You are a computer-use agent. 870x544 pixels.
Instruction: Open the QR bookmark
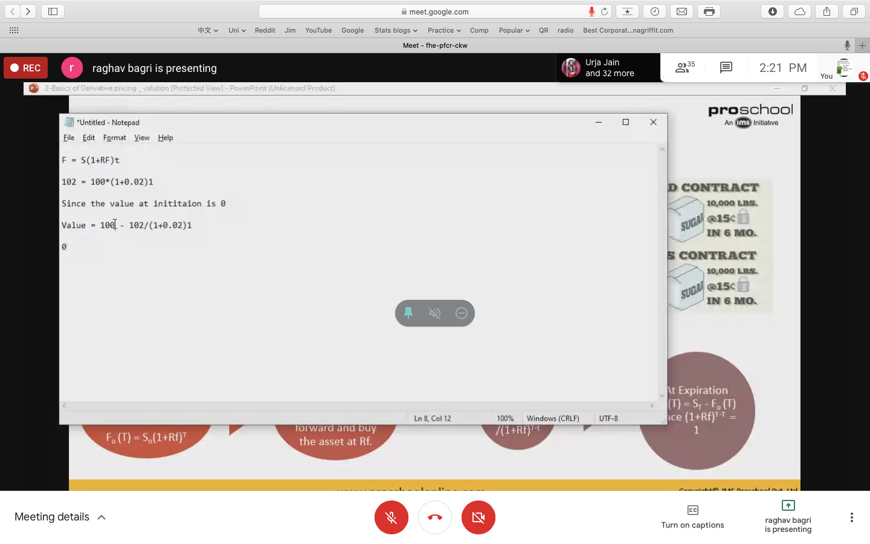click(x=544, y=30)
